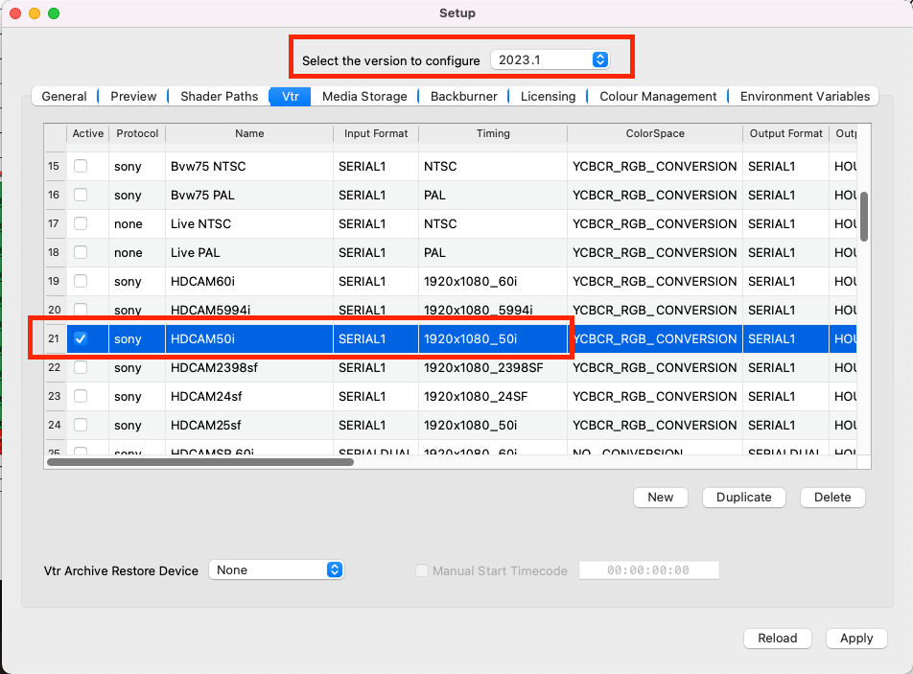This screenshot has height=674, width=913.
Task: Click the Protocol column header
Action: tap(137, 133)
